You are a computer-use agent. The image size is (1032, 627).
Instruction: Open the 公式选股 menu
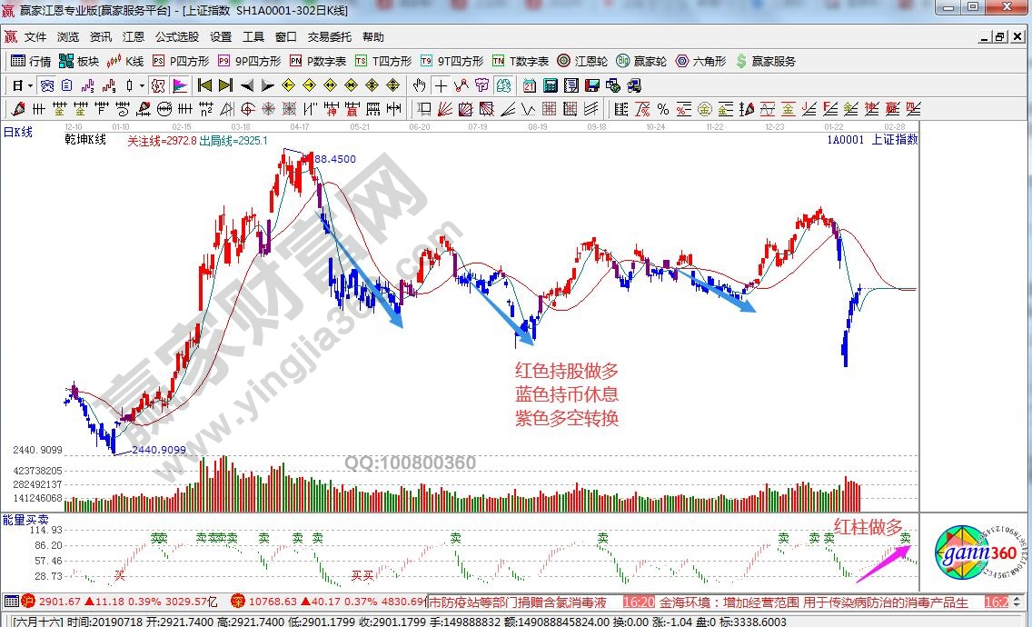tap(176, 37)
